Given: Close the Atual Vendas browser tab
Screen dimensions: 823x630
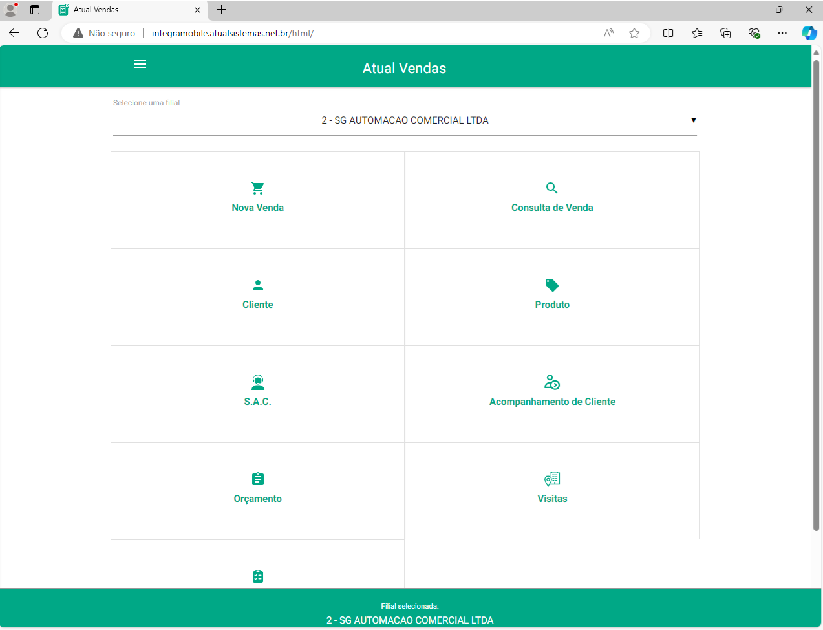Looking at the screenshot, I should coord(197,10).
